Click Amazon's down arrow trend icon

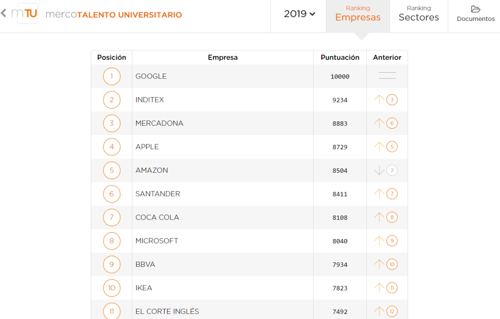click(x=379, y=170)
